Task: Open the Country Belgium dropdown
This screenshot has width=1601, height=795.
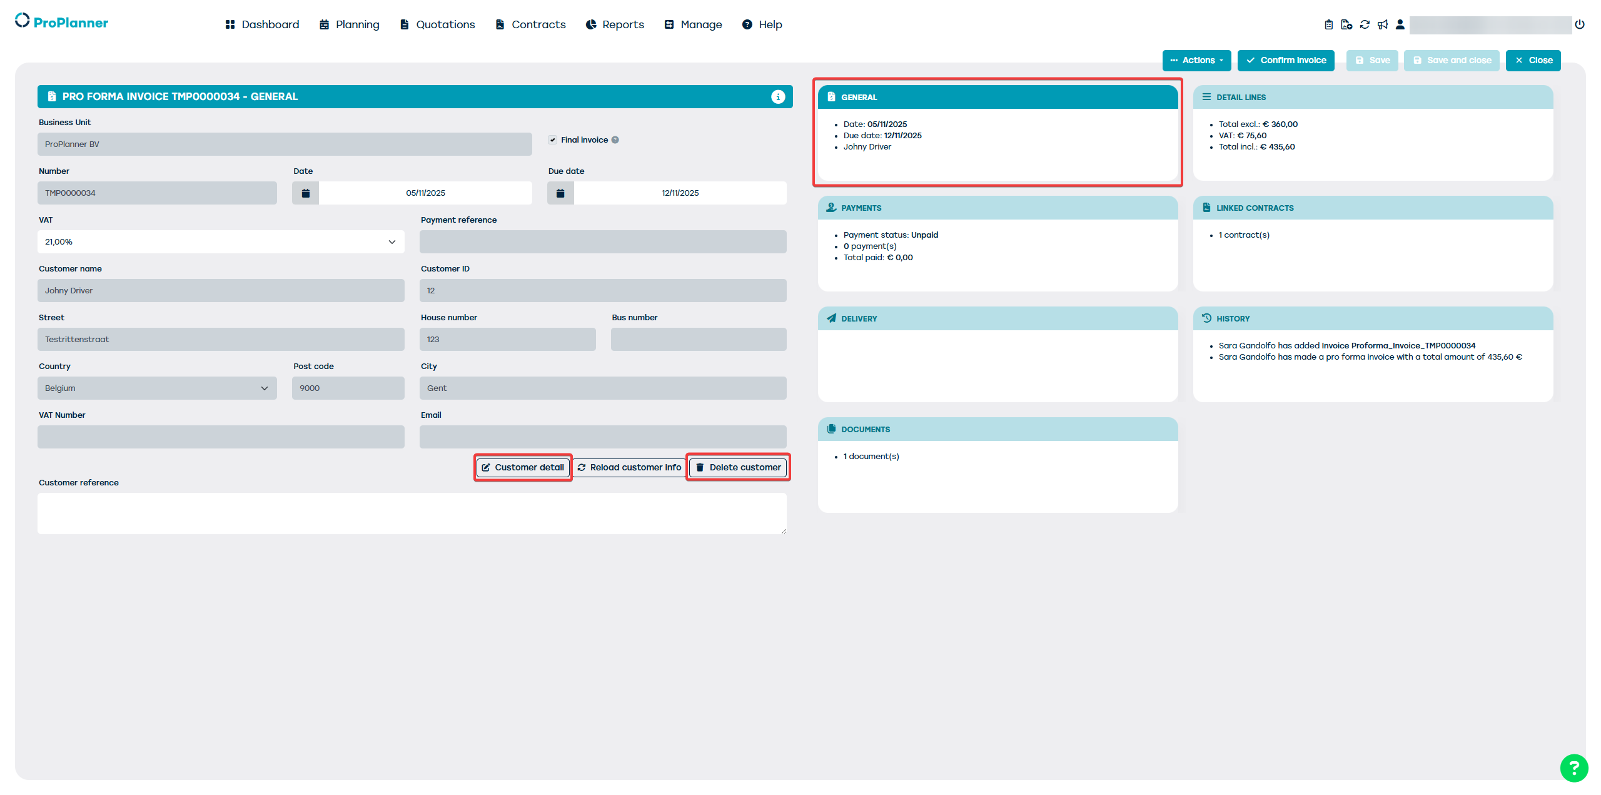Action: [157, 388]
